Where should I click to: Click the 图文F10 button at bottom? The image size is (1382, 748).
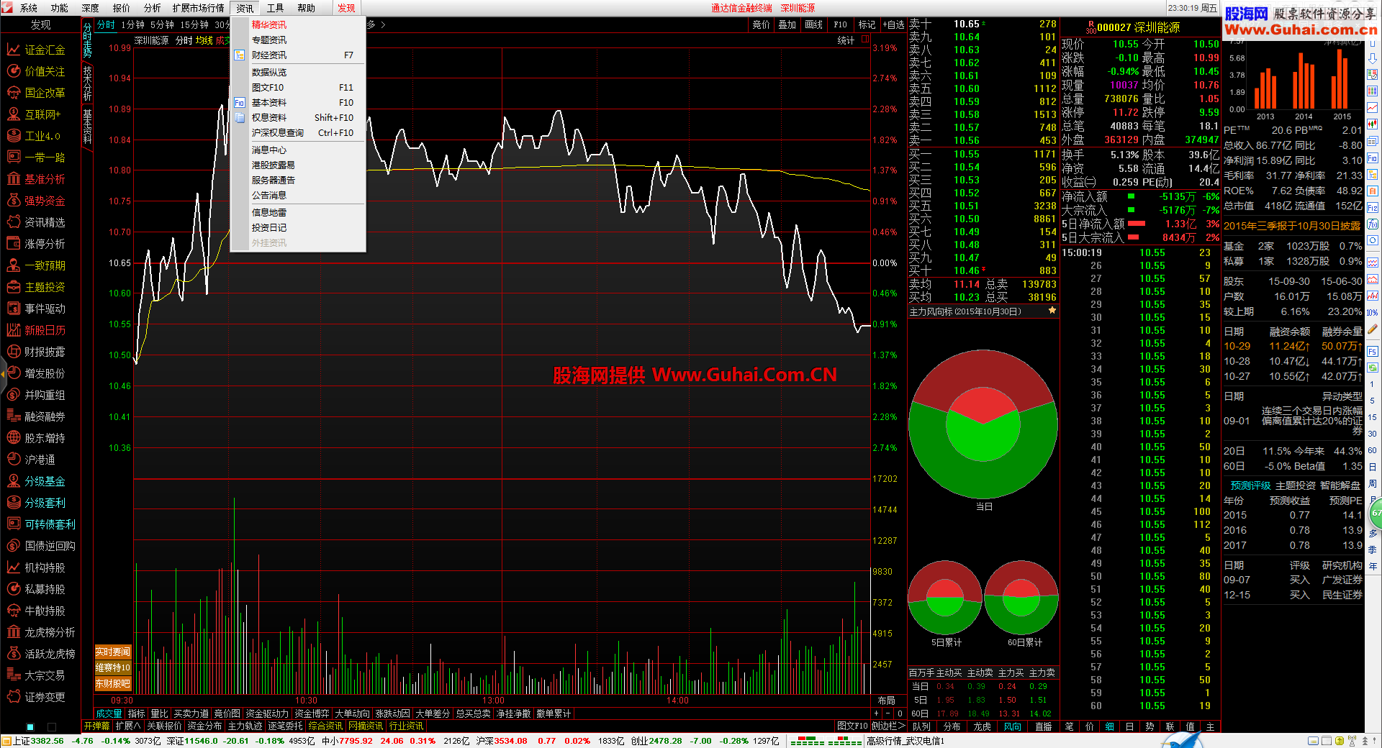coord(852,726)
